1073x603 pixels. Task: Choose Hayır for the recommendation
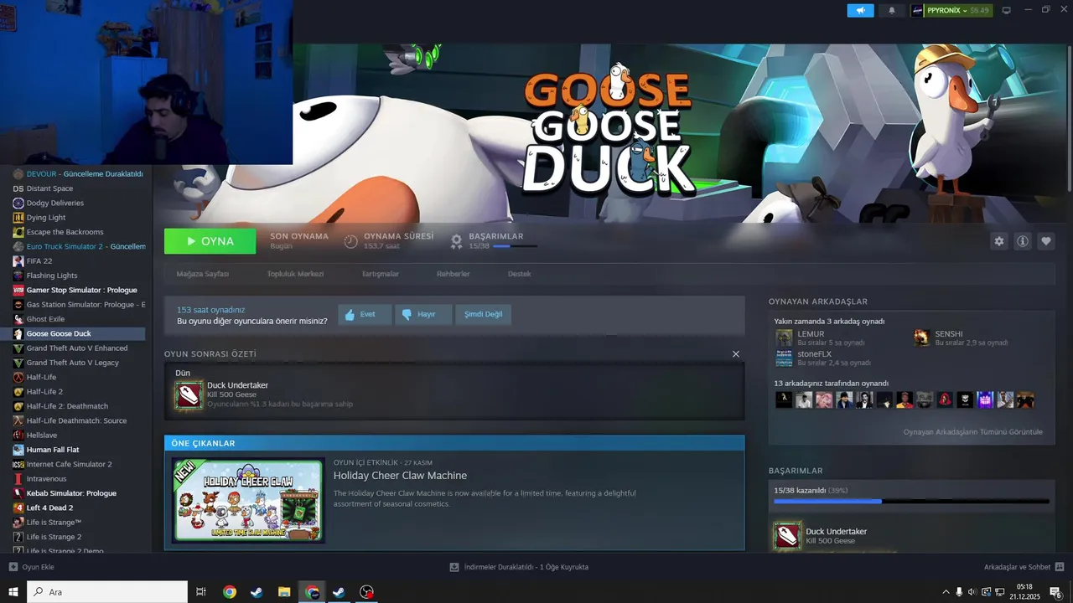point(423,315)
